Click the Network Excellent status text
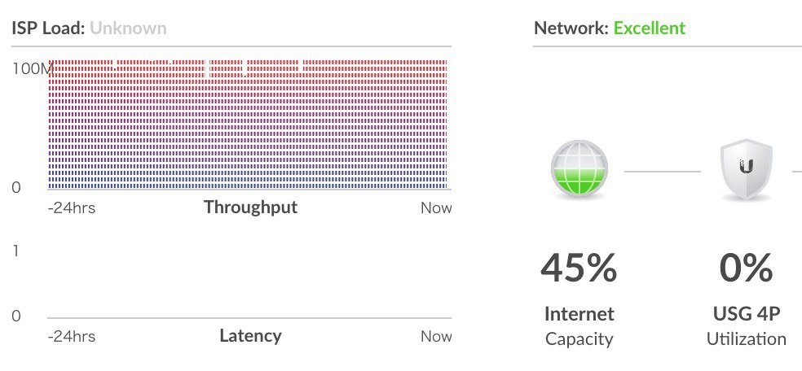 [649, 28]
